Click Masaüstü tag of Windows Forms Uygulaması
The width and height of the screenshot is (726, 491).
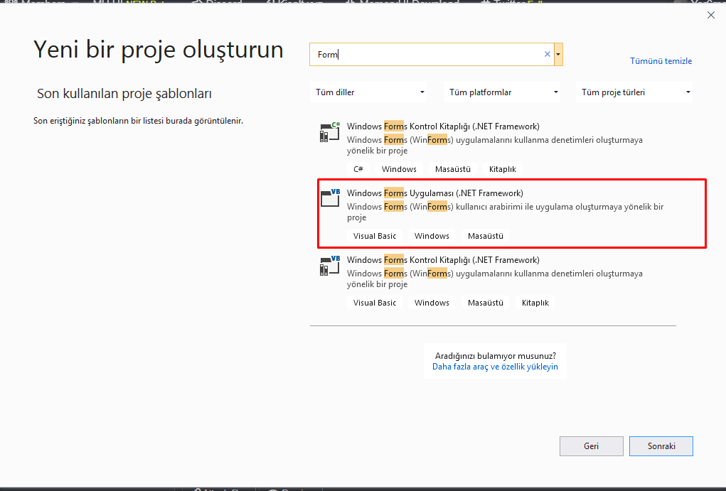coord(485,235)
